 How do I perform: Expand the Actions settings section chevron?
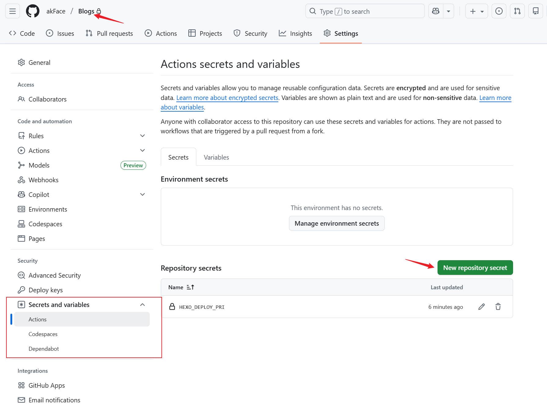[x=142, y=150]
